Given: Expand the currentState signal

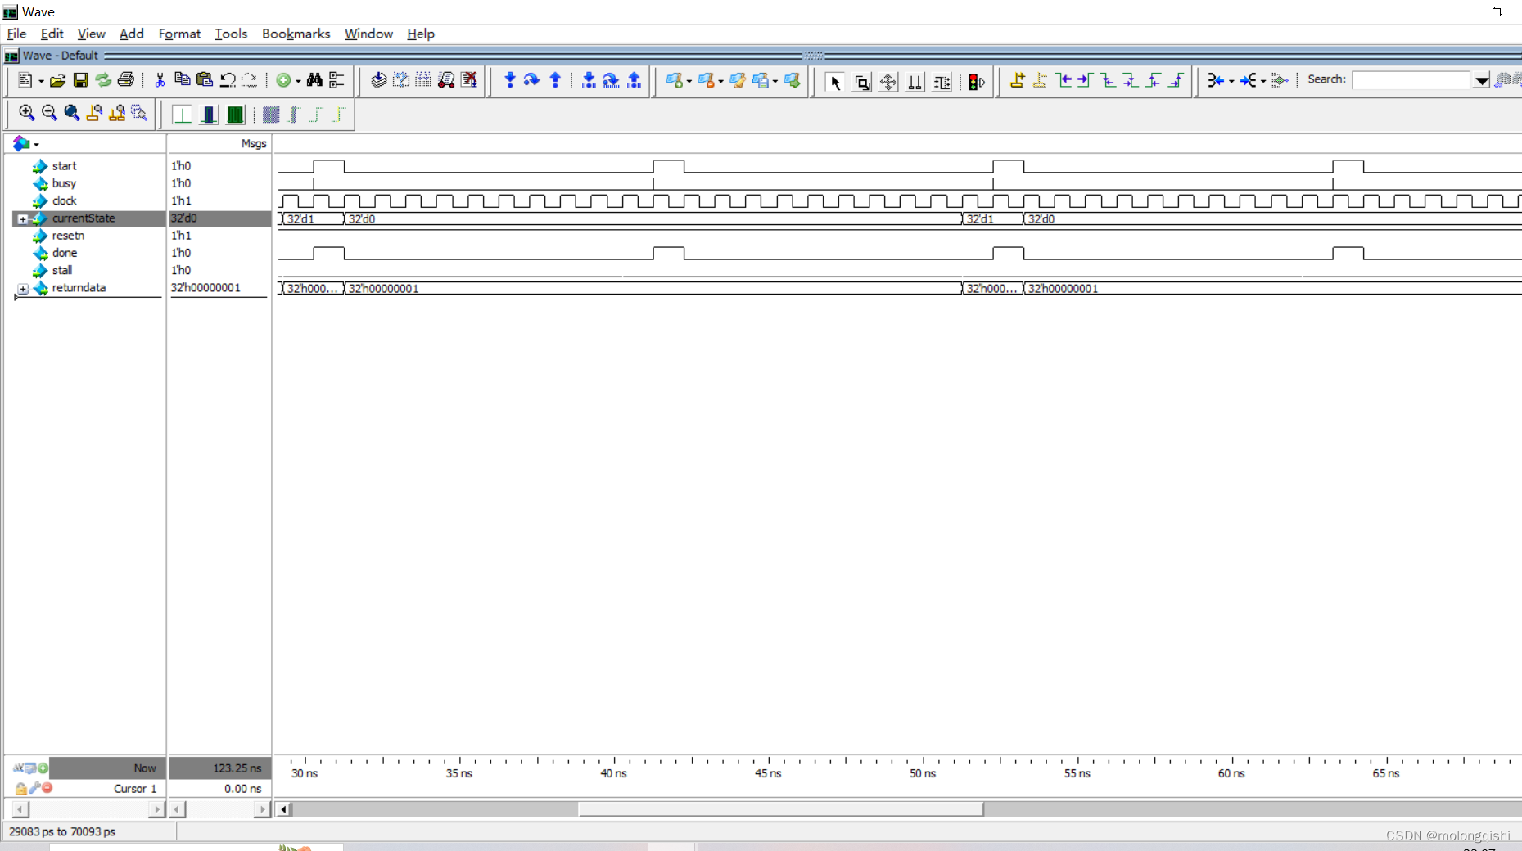Looking at the screenshot, I should 22,218.
